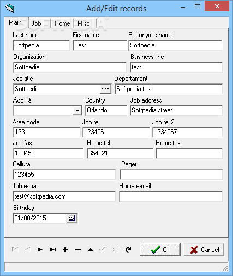Expand the dropdown below garbled label

[77, 110]
